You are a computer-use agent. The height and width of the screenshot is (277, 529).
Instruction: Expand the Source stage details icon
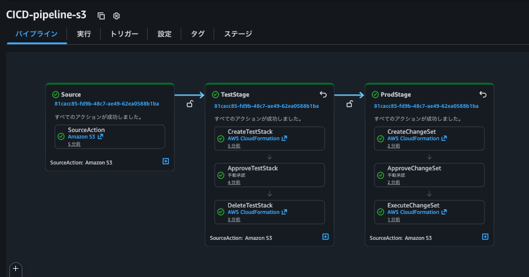click(166, 160)
